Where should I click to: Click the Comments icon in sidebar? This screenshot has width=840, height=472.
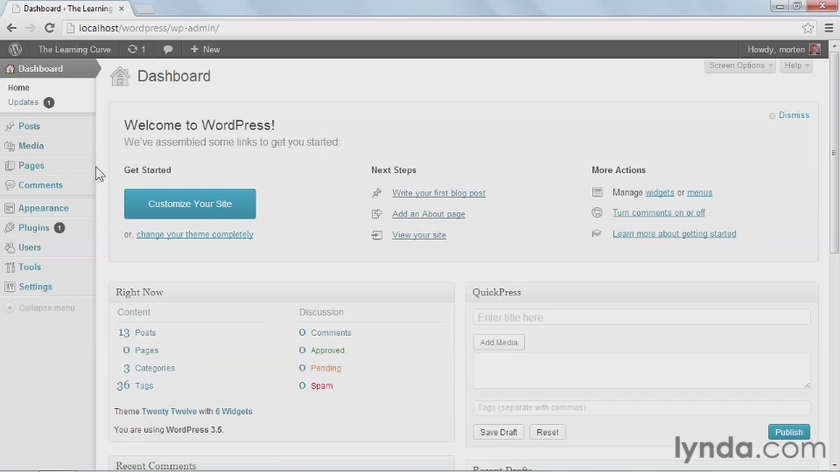point(10,185)
